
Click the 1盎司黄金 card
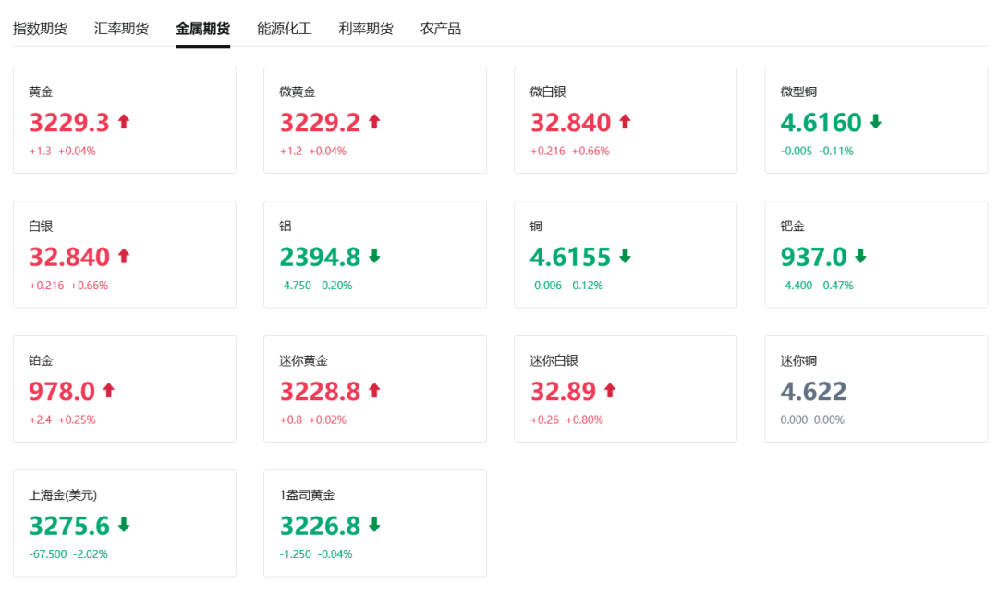tap(375, 523)
